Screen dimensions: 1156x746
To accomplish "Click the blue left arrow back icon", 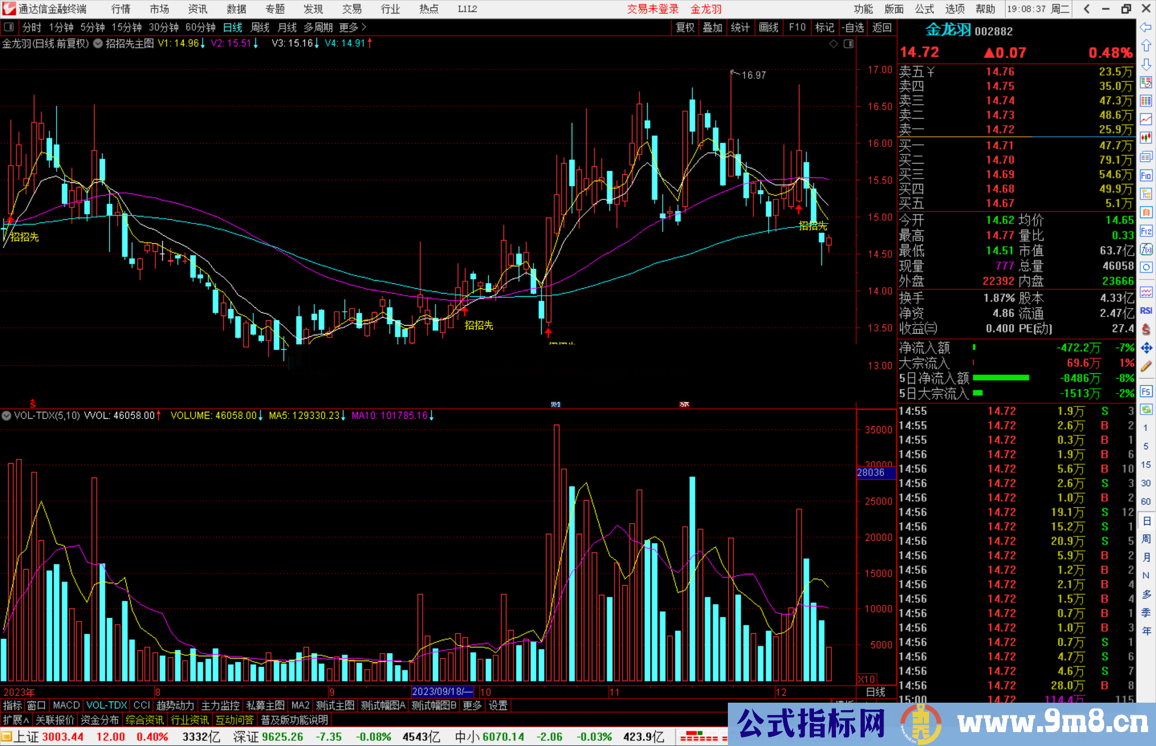I will click(1146, 27).
